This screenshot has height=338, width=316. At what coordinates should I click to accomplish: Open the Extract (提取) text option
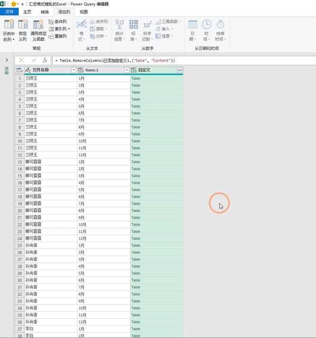pyautogui.click(x=99, y=29)
